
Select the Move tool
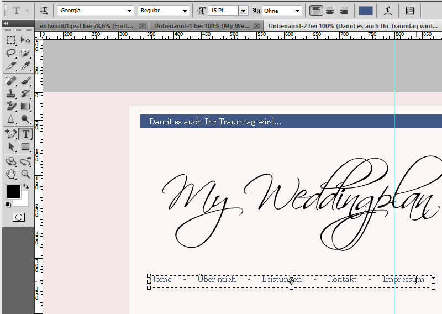[25, 40]
